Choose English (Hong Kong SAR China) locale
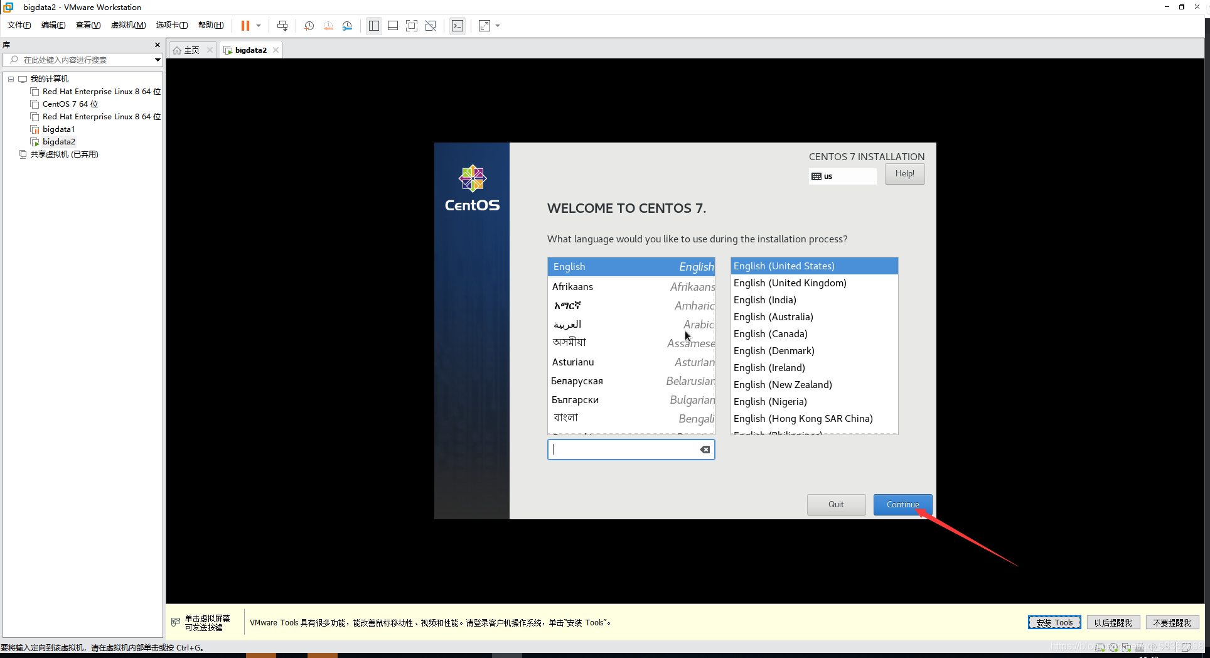This screenshot has width=1210, height=658. [815, 419]
